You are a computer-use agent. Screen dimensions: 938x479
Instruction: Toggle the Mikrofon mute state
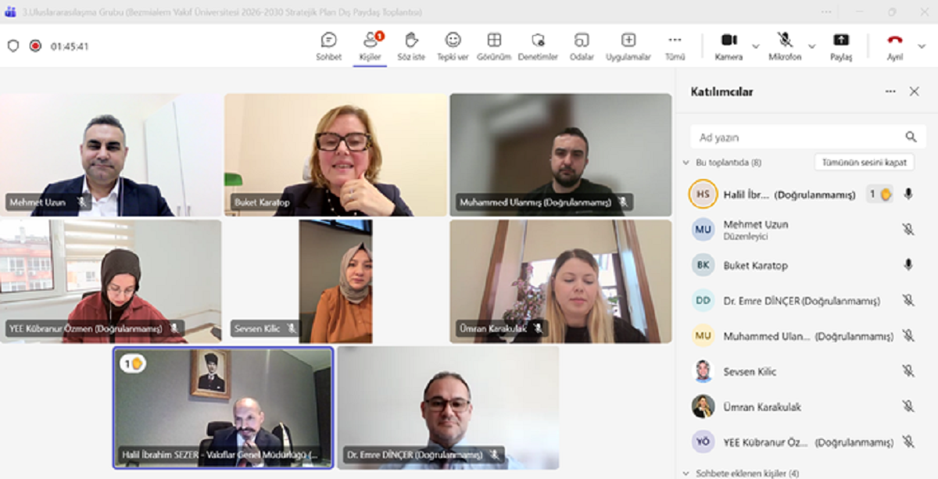coord(785,41)
